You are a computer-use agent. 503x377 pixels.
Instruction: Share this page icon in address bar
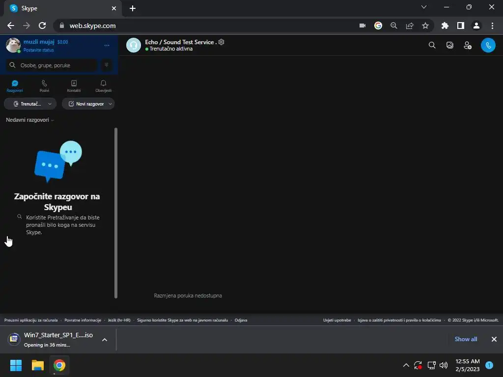(410, 26)
